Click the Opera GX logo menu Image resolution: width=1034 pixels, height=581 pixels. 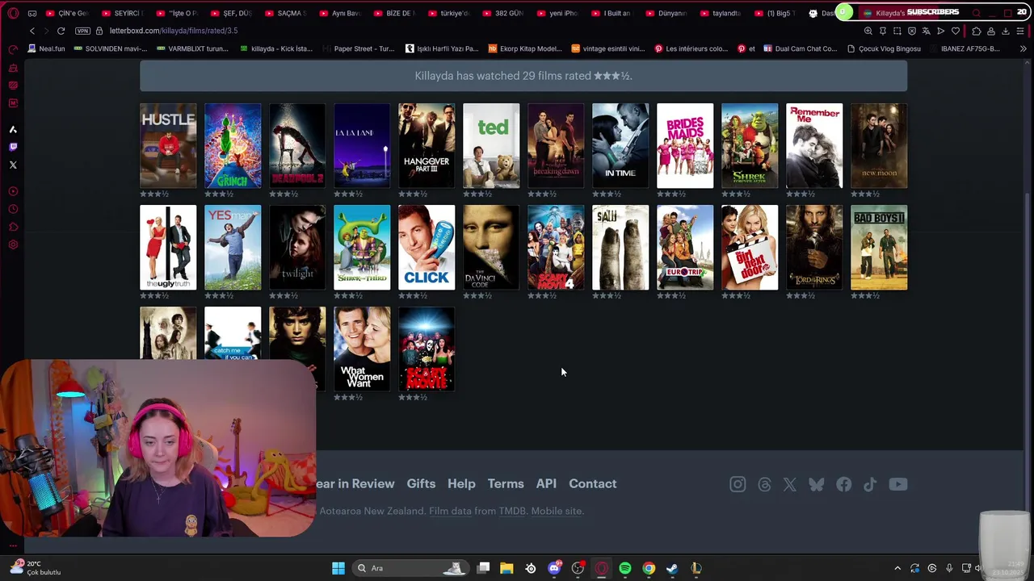(x=13, y=13)
